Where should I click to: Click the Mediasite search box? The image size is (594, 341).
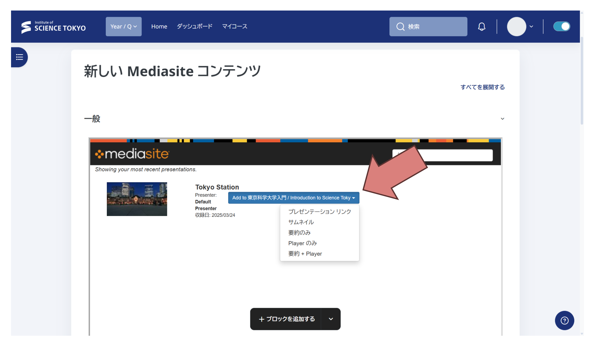(x=442, y=155)
